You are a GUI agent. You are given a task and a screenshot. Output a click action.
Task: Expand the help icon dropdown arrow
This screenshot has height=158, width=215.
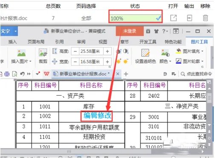167,31
